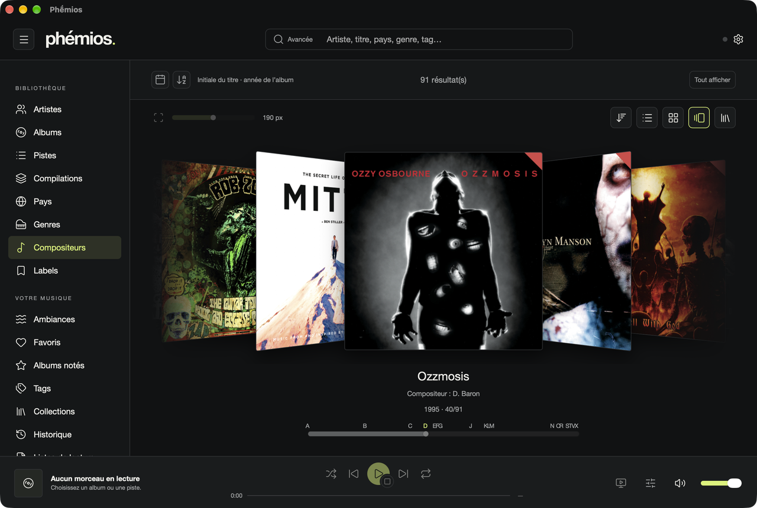757x508 pixels.
Task: Click the Tout afficher button
Action: [x=712, y=80]
